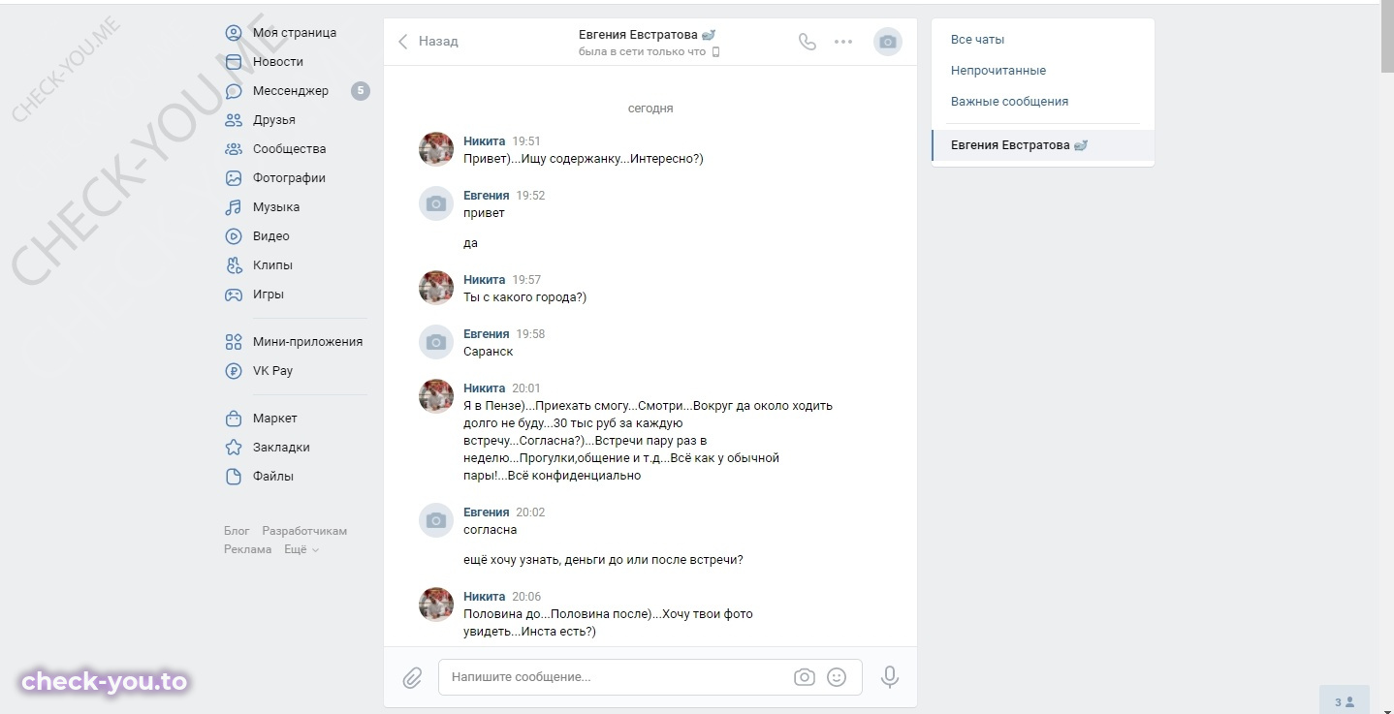The height and width of the screenshot is (714, 1394).
Task: Open the Моя страница profile icon
Action: [x=234, y=33]
